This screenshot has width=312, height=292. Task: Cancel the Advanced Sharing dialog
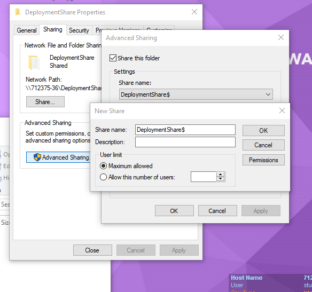coord(217,211)
